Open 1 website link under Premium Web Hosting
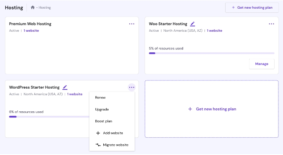The width and height of the screenshot is (283, 155). (x=31, y=31)
